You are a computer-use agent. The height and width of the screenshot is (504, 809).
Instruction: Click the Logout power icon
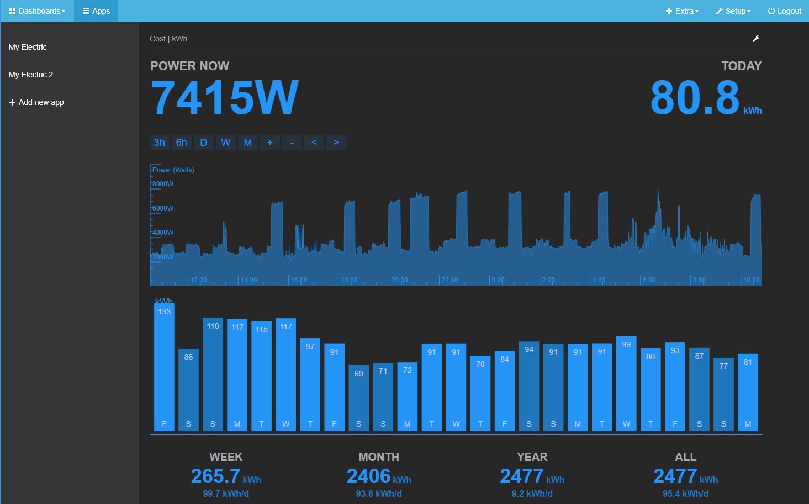[x=771, y=11]
